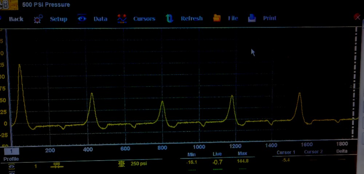
Task: Click the File folder icon
Action: click(x=217, y=18)
